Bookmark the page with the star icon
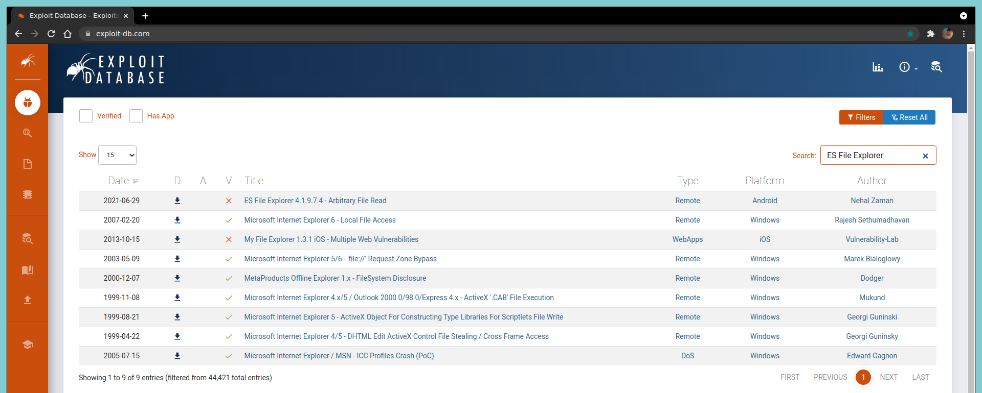The image size is (982, 393). (x=910, y=34)
